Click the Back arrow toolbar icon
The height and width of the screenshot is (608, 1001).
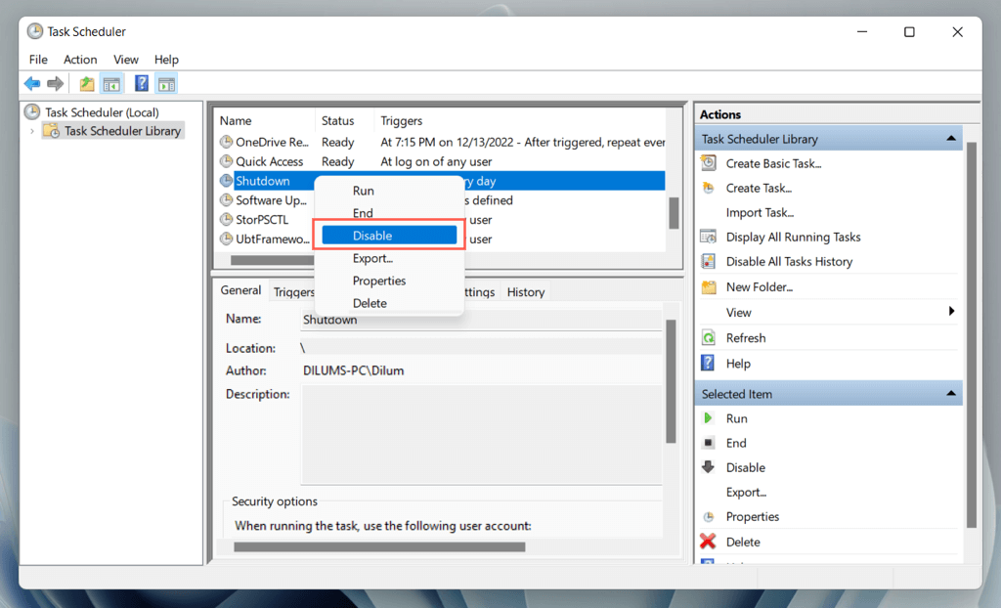[32, 84]
